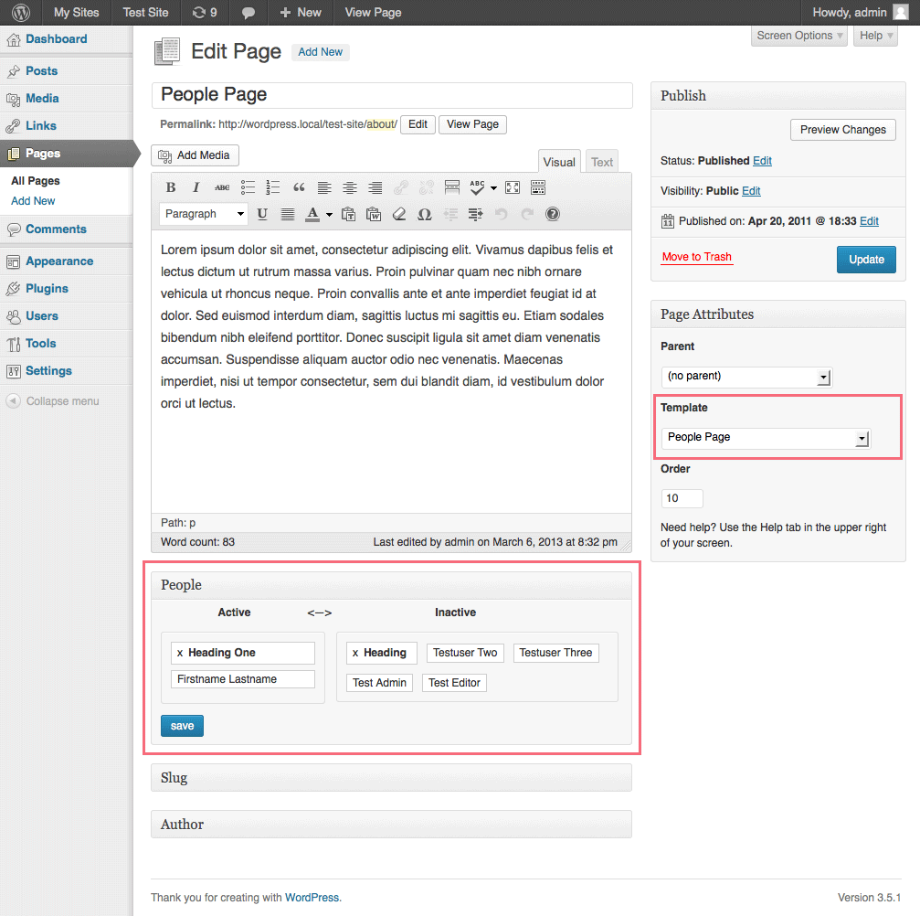Indent the paragraph

click(x=476, y=214)
